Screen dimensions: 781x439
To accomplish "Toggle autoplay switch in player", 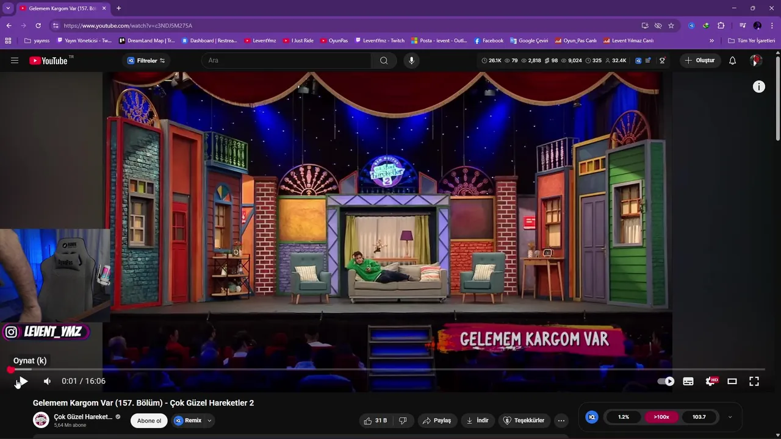I will 666,381.
